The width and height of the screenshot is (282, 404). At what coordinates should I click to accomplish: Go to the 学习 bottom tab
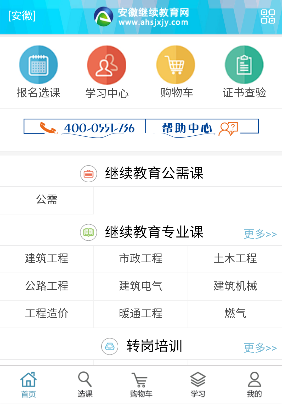[198, 385]
